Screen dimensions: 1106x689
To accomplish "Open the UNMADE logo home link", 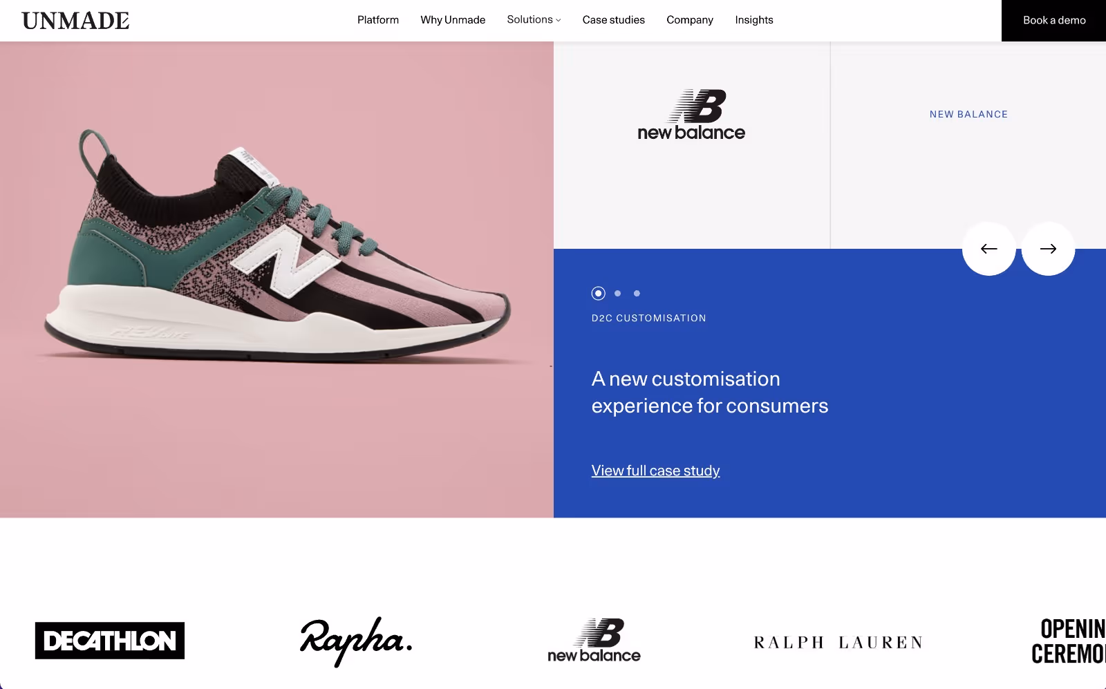I will (x=75, y=21).
